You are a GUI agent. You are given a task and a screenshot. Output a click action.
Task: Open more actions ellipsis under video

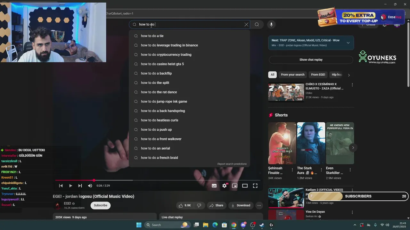[259, 205]
